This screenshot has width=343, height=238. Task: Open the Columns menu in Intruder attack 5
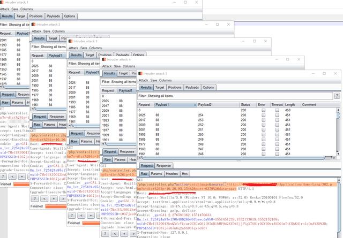point(166,80)
